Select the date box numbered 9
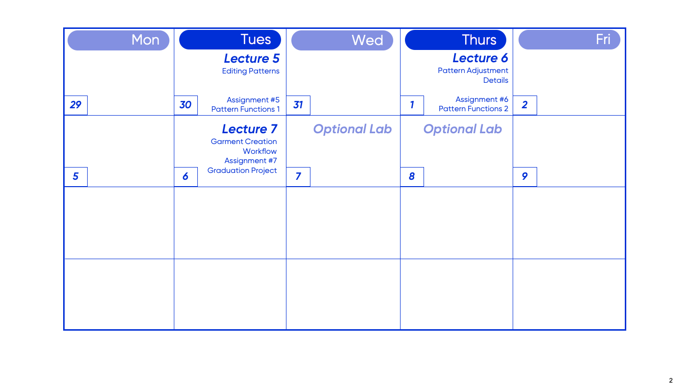 525,176
